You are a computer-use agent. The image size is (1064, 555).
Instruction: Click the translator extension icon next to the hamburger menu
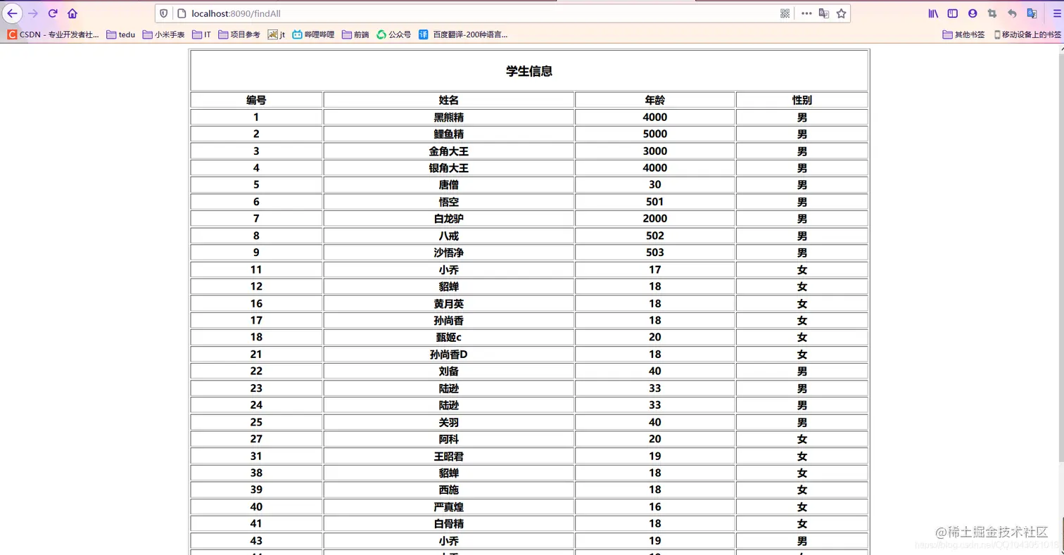pyautogui.click(x=1032, y=13)
